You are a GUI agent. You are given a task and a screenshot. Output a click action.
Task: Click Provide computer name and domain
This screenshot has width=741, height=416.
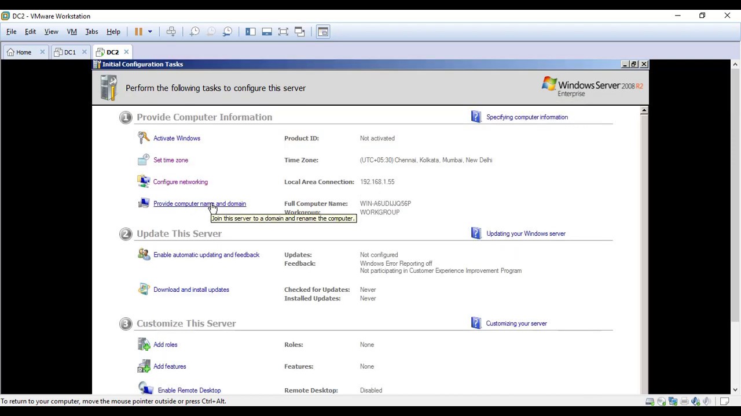(200, 203)
